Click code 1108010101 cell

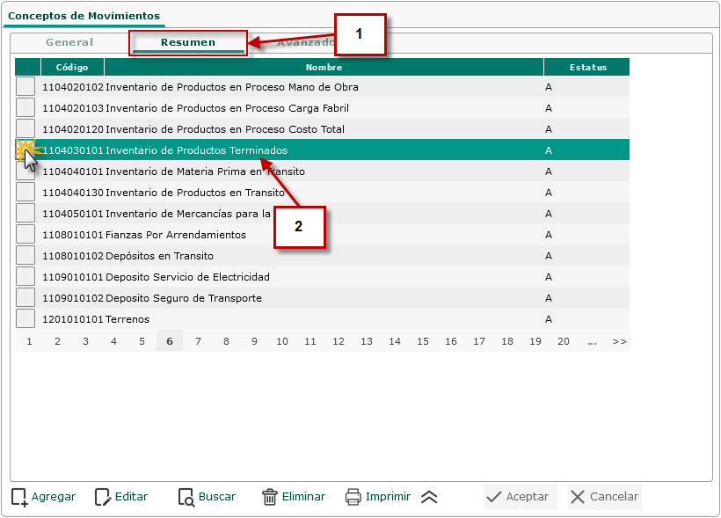click(x=73, y=235)
